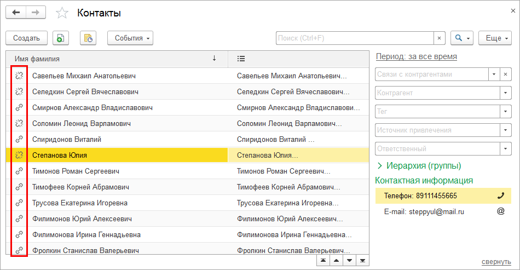
Task: Click the @ icon next to steppyul@mail.ru
Action: 500,211
